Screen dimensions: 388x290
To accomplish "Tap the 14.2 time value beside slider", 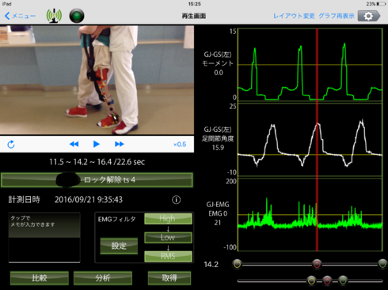I will tap(211, 264).
